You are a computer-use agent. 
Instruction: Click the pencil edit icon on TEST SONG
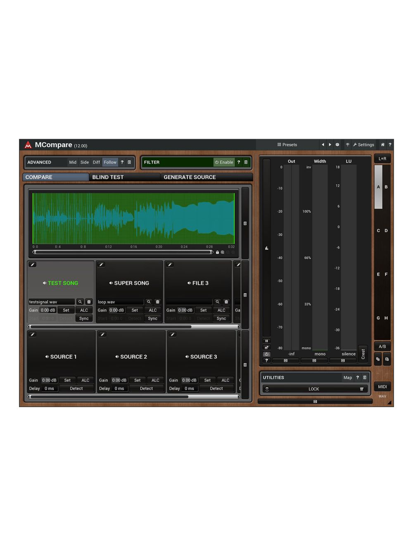click(33, 264)
